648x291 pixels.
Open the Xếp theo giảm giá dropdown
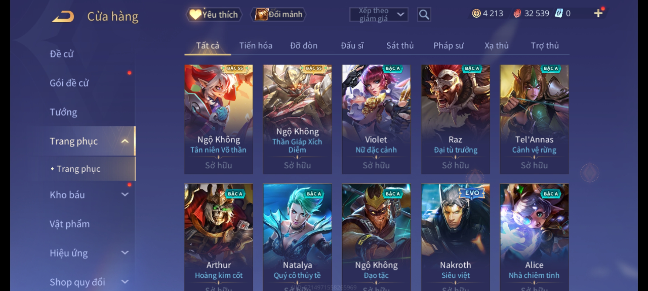379,15
